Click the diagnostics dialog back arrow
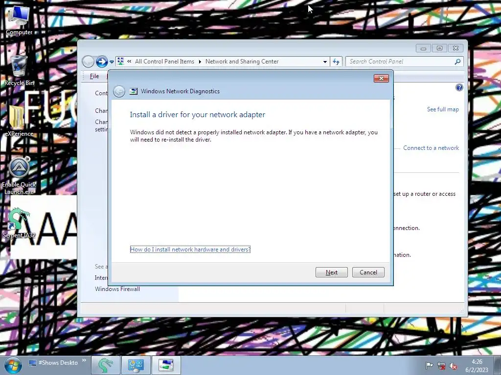Screen dimensions: 501x375 (119, 91)
